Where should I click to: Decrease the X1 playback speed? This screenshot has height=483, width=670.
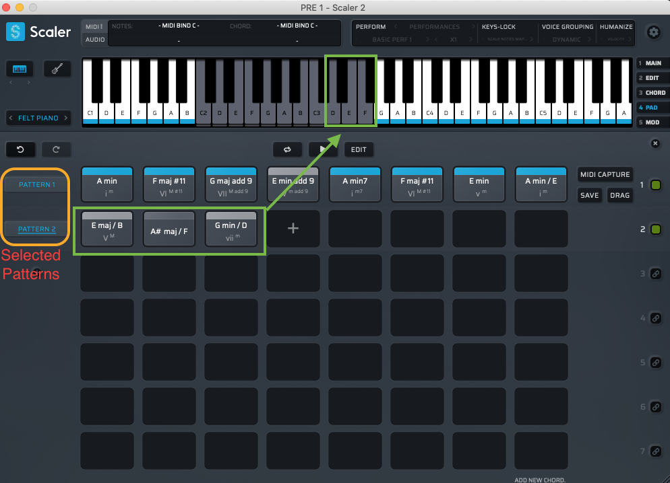coord(436,40)
